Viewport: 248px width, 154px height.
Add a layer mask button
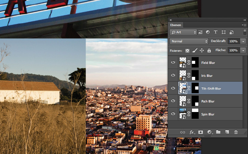point(200,132)
